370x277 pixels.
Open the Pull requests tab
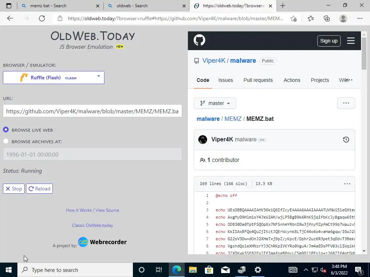tap(258, 80)
